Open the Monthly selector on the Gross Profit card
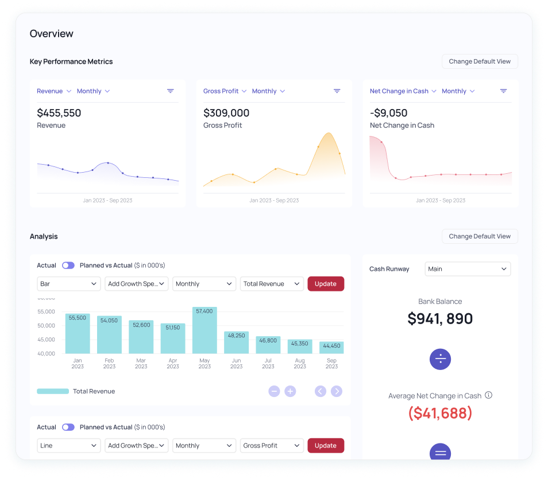The width and height of the screenshot is (548, 479). click(268, 91)
